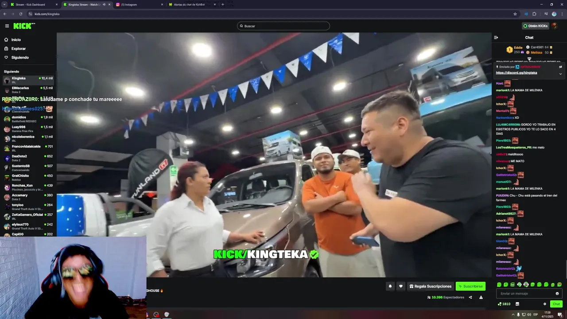
Task: Open tonyloo channel in followed list
Action: tap(28, 207)
